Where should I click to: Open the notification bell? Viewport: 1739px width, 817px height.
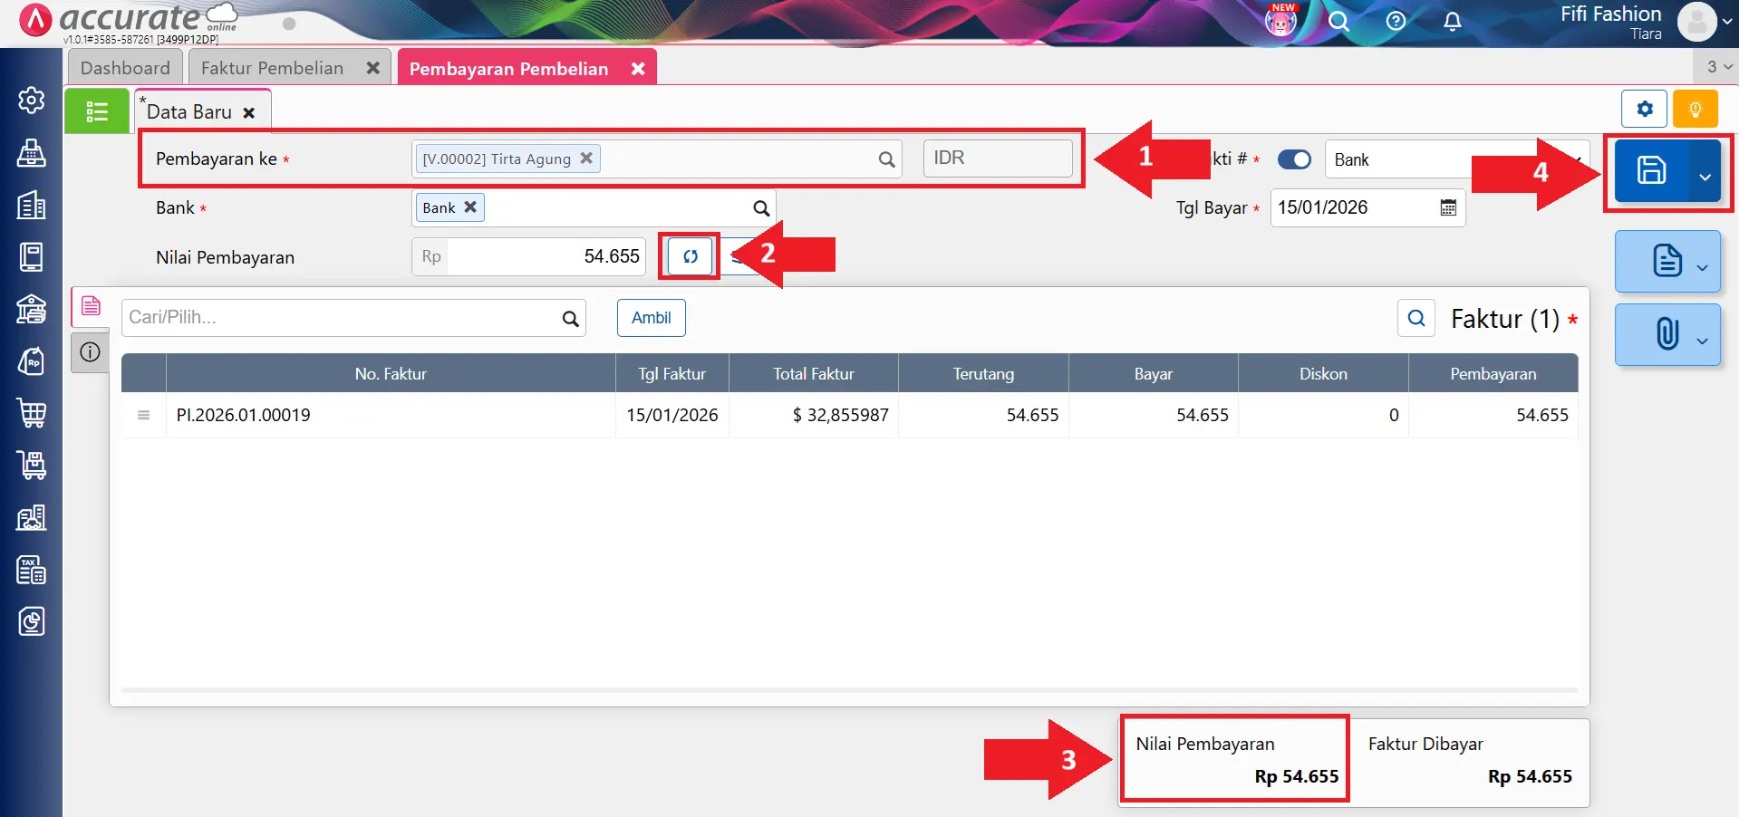tap(1452, 21)
